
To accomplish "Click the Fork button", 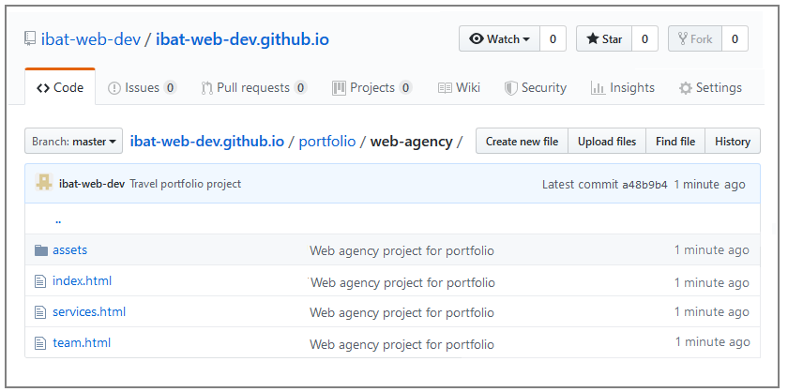I will [x=695, y=38].
